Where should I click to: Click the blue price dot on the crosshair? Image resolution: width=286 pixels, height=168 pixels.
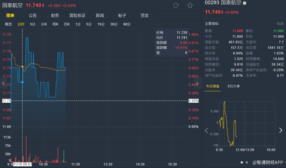(x=22, y=82)
